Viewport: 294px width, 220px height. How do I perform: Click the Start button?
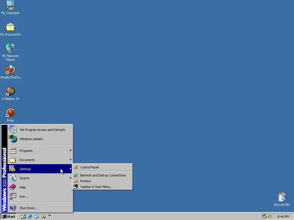pos(9,217)
